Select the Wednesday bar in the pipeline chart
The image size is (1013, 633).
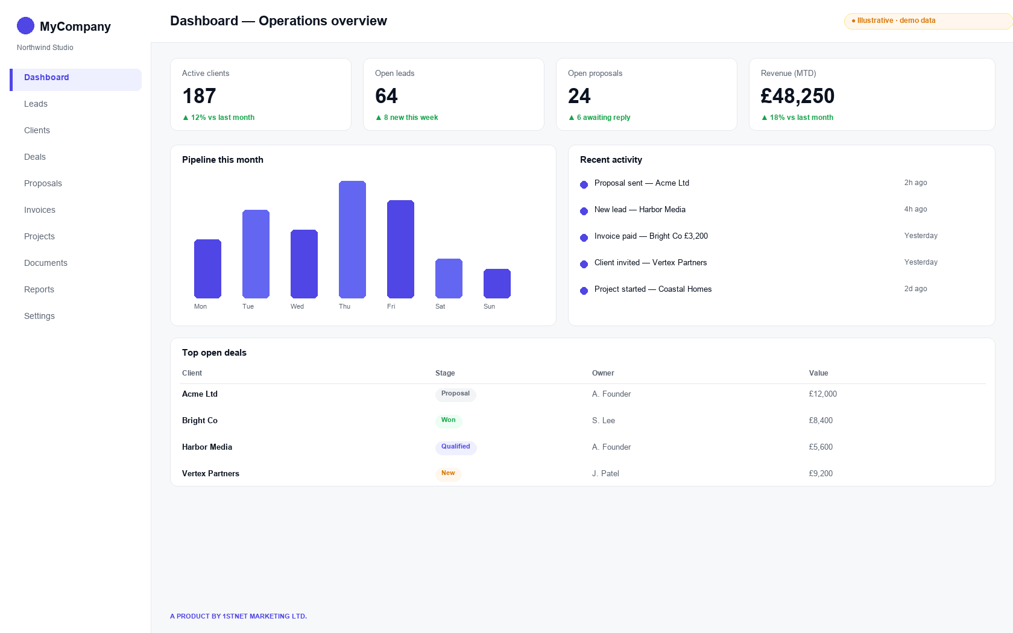[304, 264]
